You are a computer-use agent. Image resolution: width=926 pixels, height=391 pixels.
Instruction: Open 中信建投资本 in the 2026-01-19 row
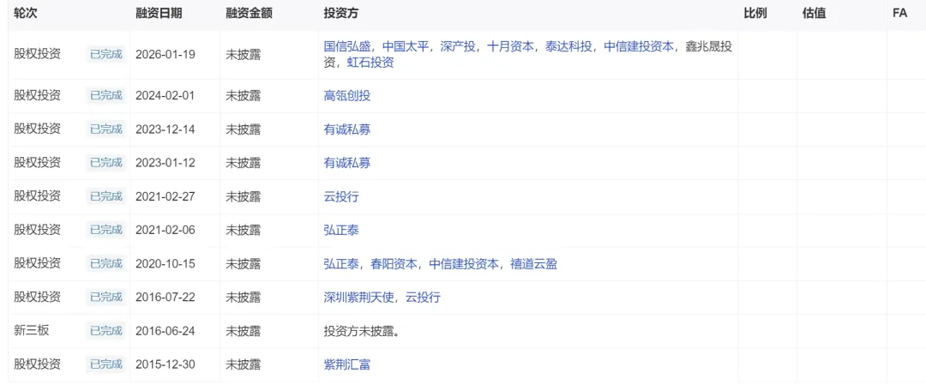pyautogui.click(x=639, y=47)
